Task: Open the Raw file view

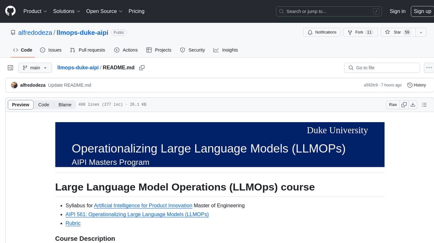Action: coord(393,105)
